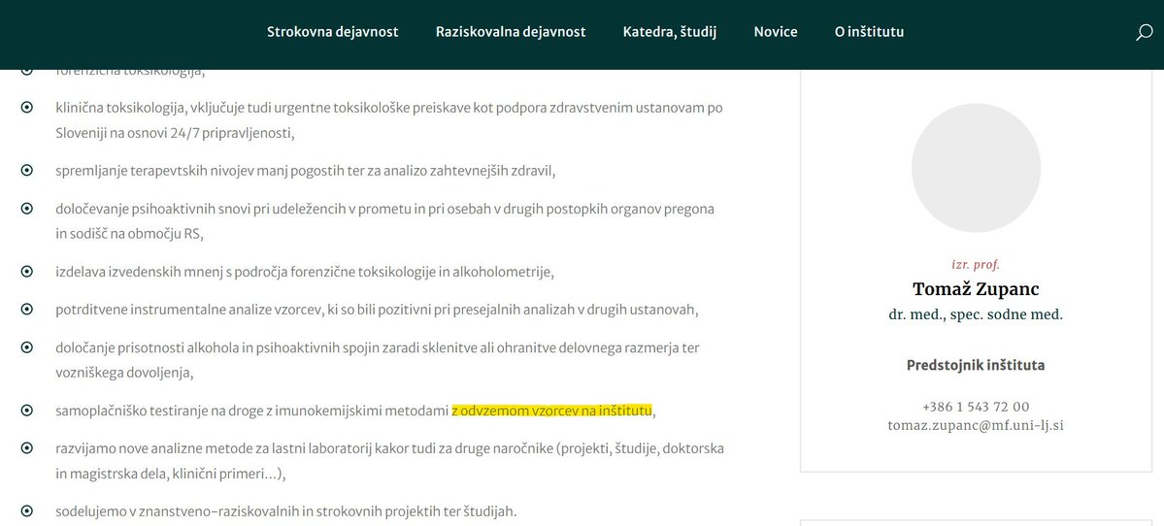Screen dimensions: 1164x526
Task: Click phone number +386 1 543 72 00
Action: [976, 407]
